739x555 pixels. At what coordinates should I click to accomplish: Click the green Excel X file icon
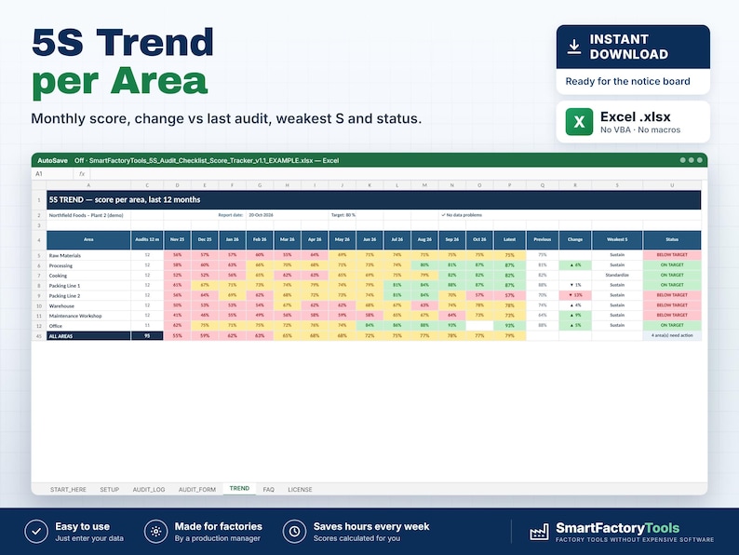pyautogui.click(x=579, y=122)
